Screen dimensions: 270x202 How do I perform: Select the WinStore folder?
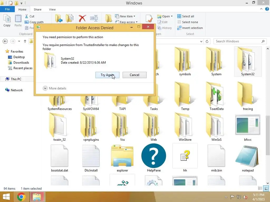[185, 127]
